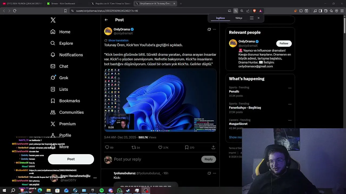The width and height of the screenshot is (346, 194).
Task: Click Grok icon on OnlyDrama post header
Action: tap(209, 29)
